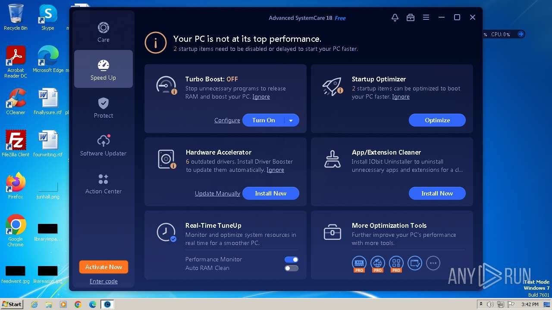Ignore the Startup Optimizer suggestion
The image size is (552, 310).
(x=401, y=96)
